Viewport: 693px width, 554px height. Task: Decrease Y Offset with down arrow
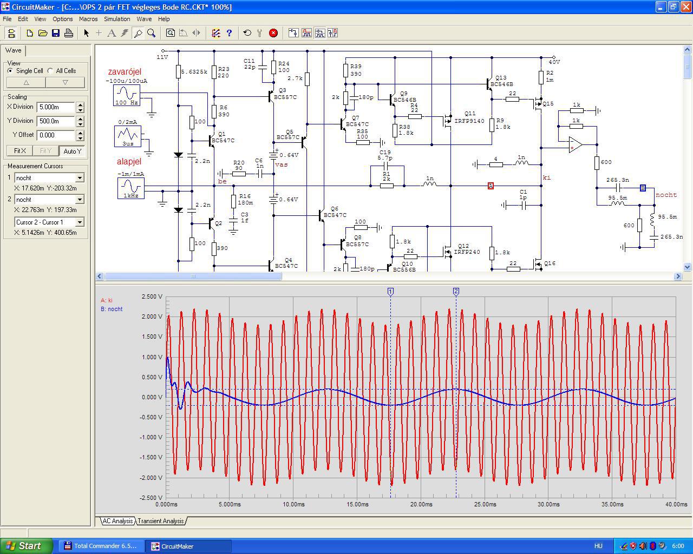[81, 138]
